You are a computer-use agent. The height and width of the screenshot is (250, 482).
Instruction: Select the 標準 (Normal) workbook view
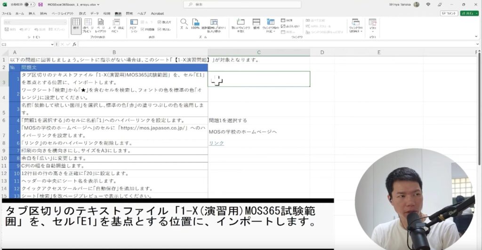[76, 24]
